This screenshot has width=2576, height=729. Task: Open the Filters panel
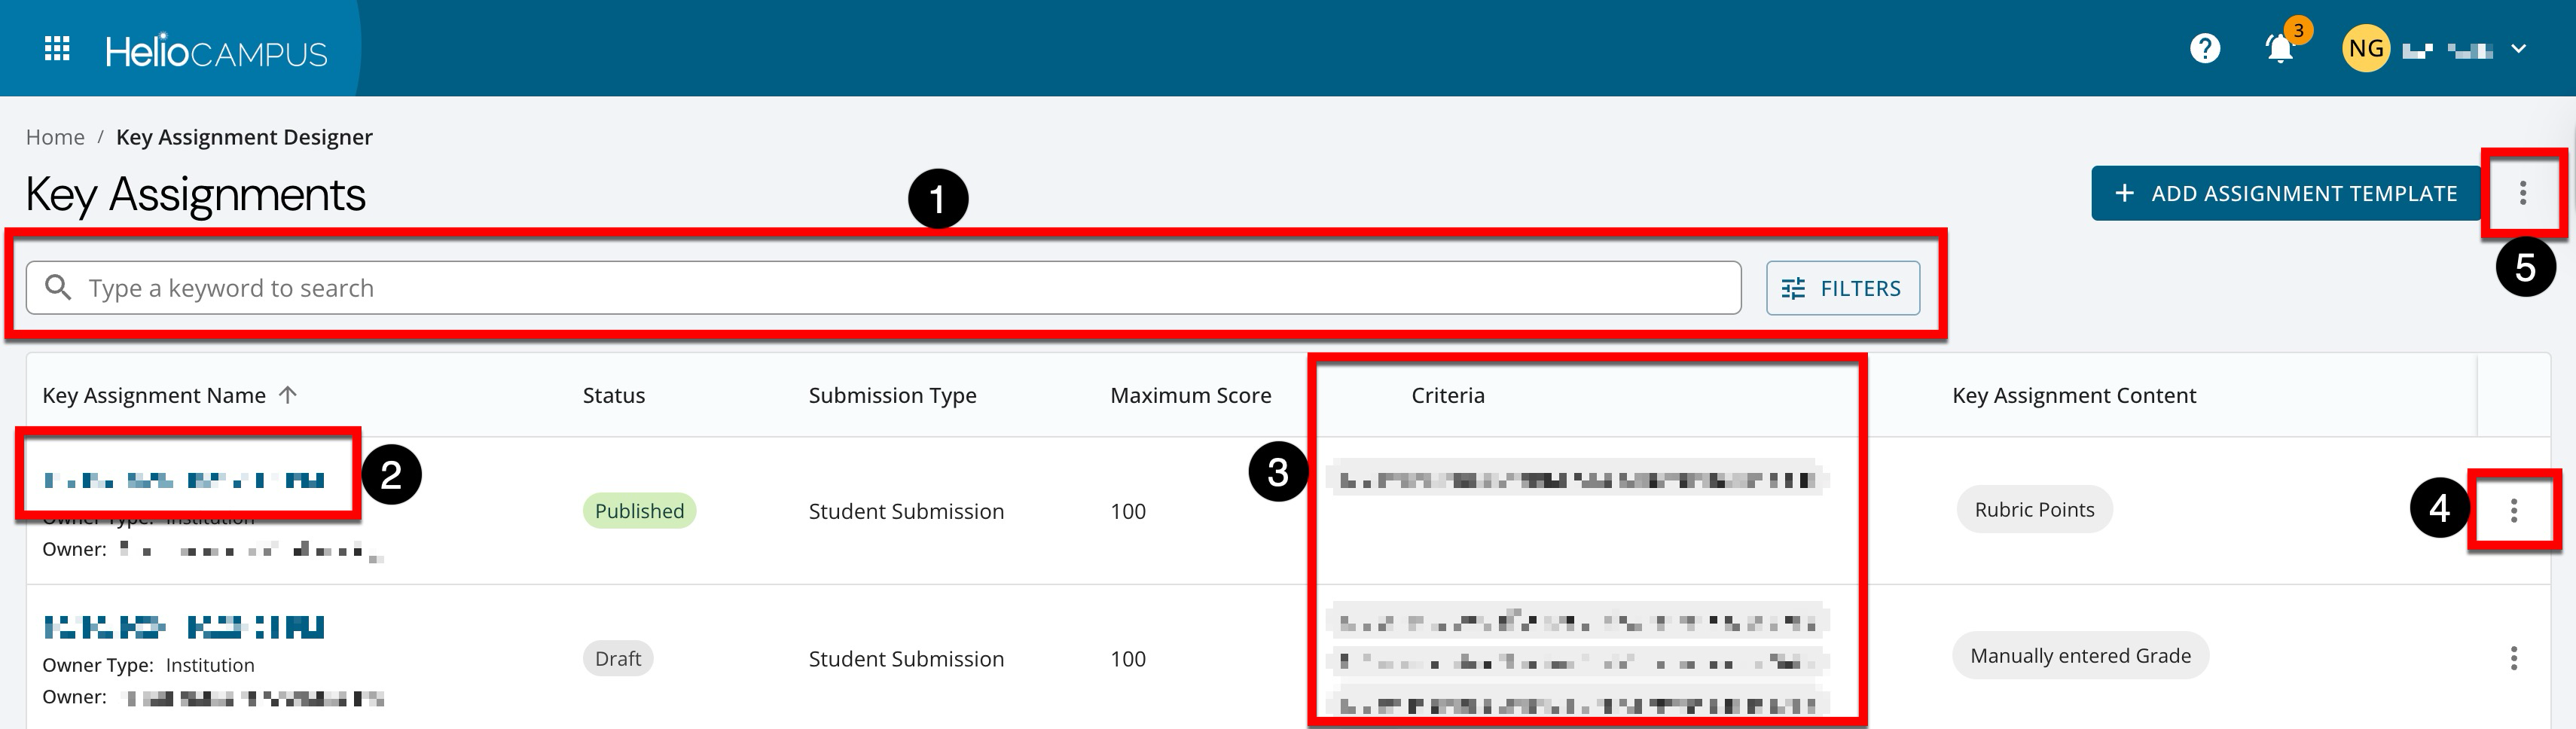click(1842, 288)
